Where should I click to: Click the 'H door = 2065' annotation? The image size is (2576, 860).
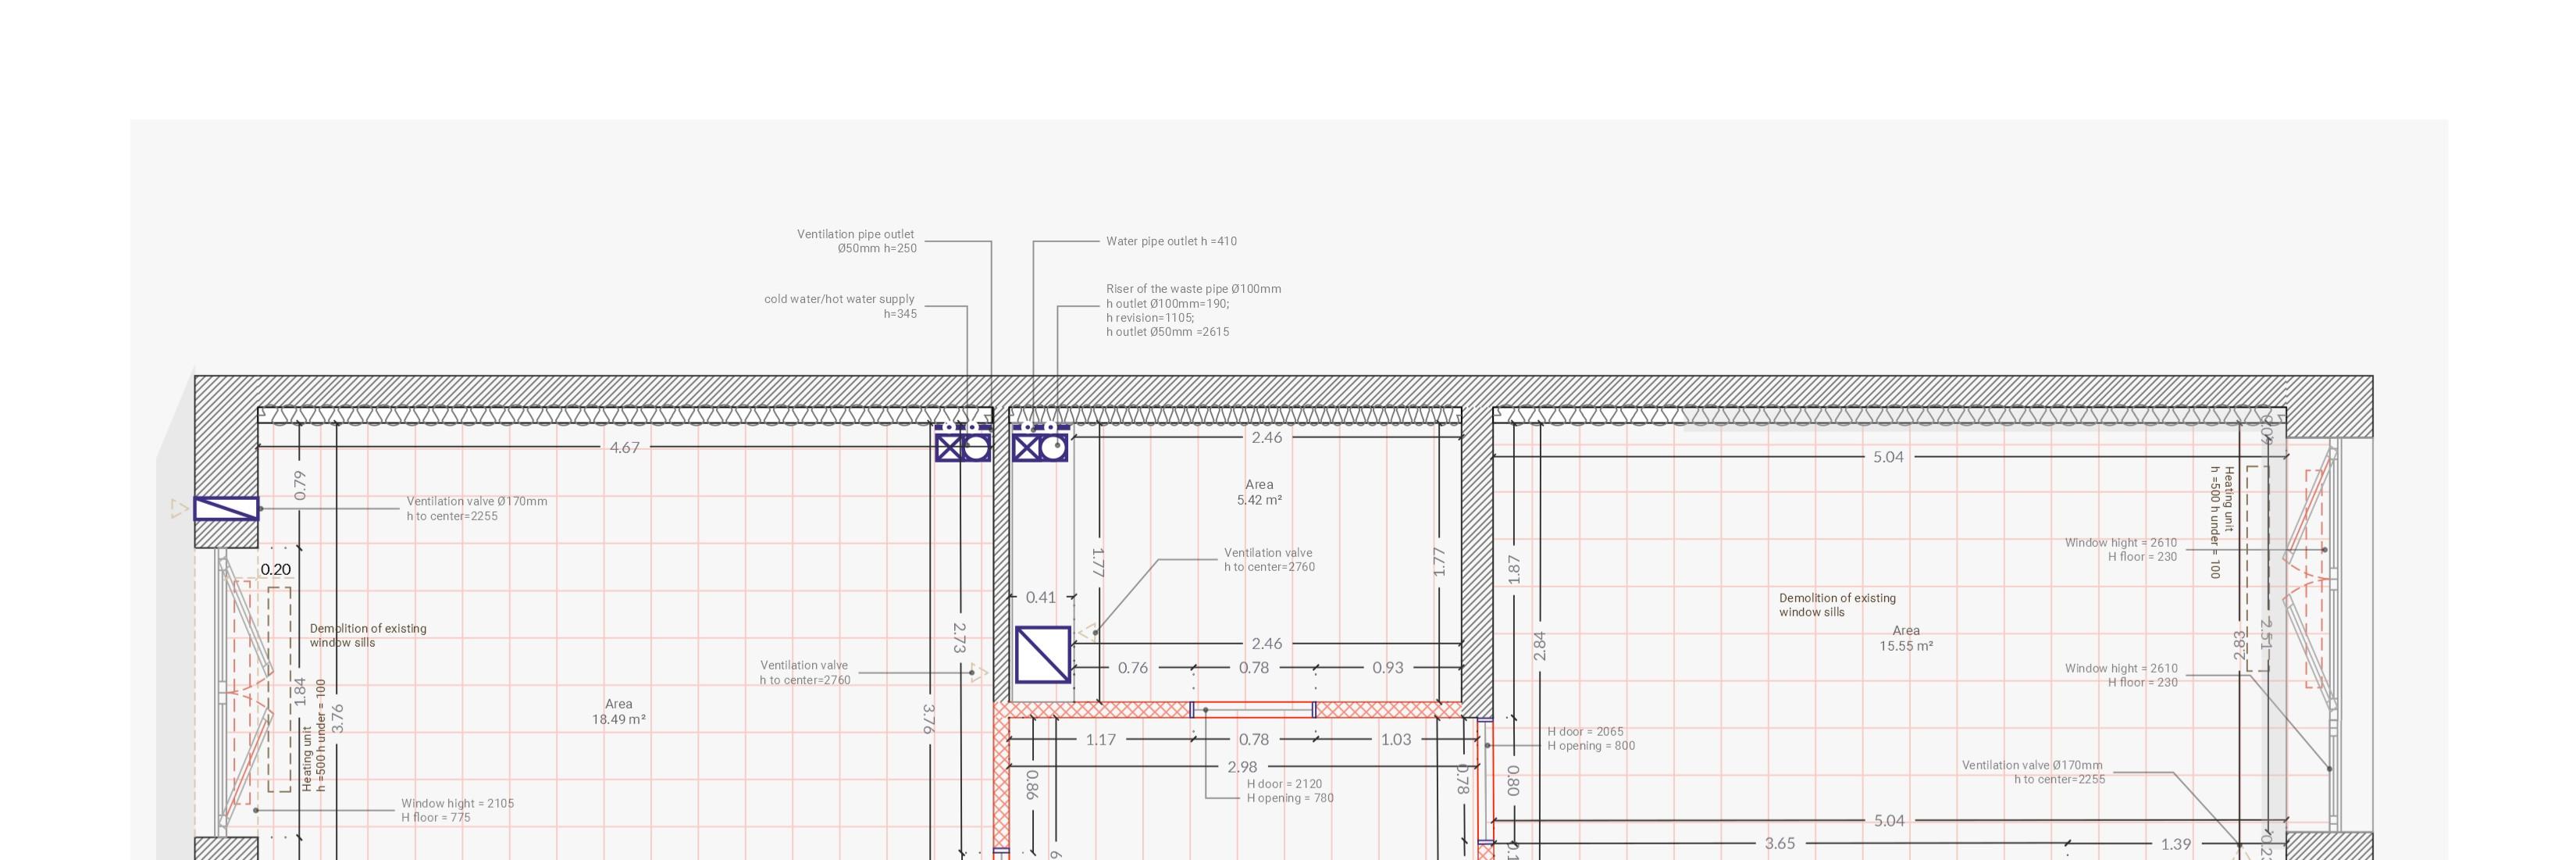(x=1585, y=732)
